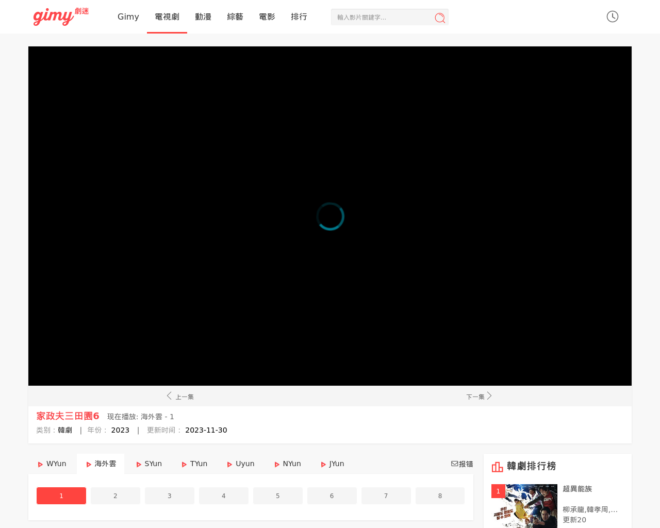Switch to the NYun source tab
The width and height of the screenshot is (660, 528).
click(x=288, y=464)
